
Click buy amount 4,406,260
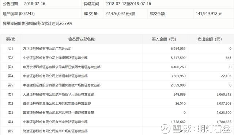(x=178, y=67)
